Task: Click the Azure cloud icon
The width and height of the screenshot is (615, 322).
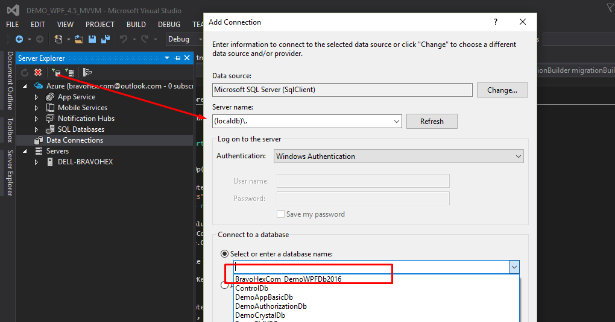Action: (x=39, y=86)
